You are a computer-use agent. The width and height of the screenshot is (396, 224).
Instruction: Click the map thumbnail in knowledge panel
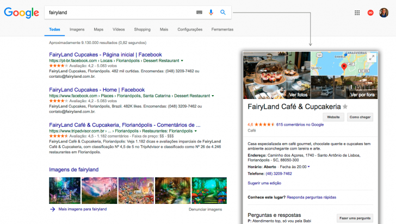(344, 64)
